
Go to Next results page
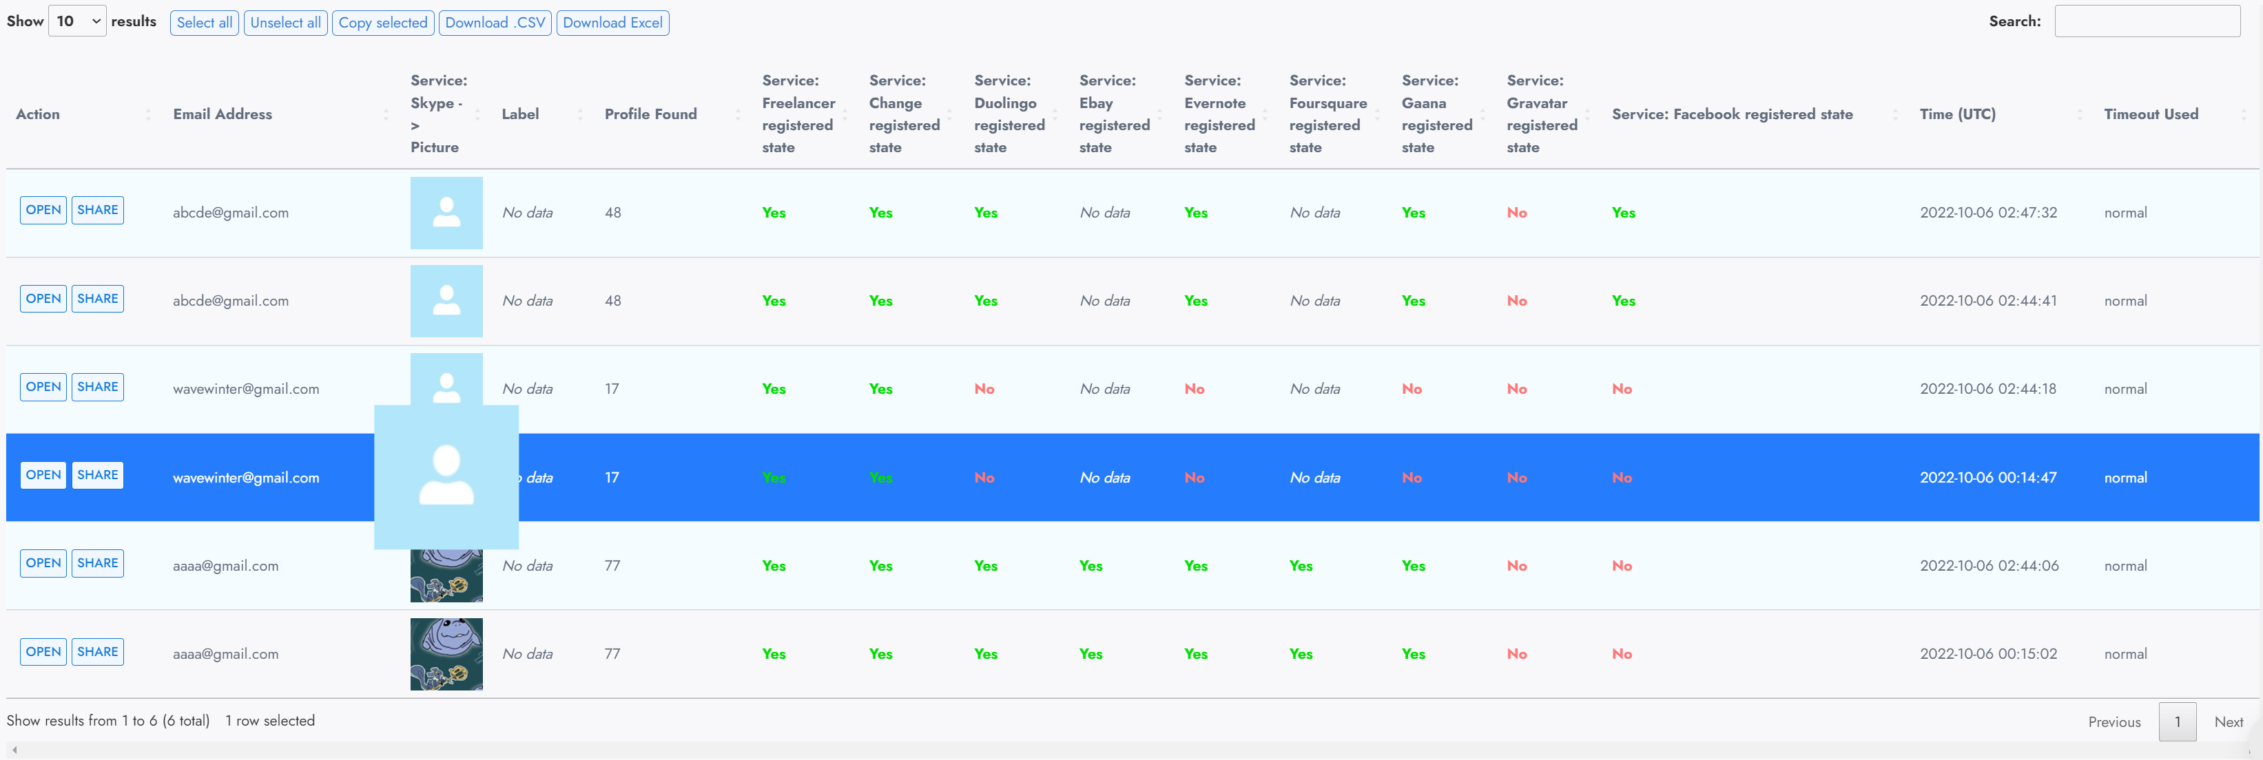2228,721
